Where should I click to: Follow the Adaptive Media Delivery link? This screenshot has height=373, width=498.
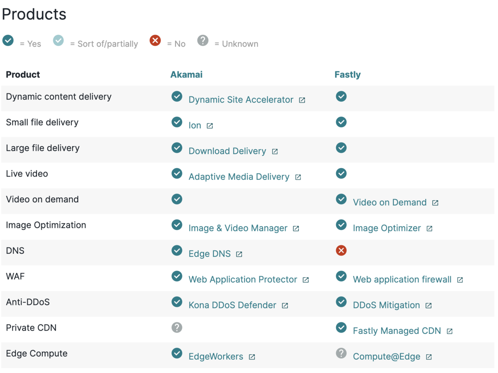[239, 177]
